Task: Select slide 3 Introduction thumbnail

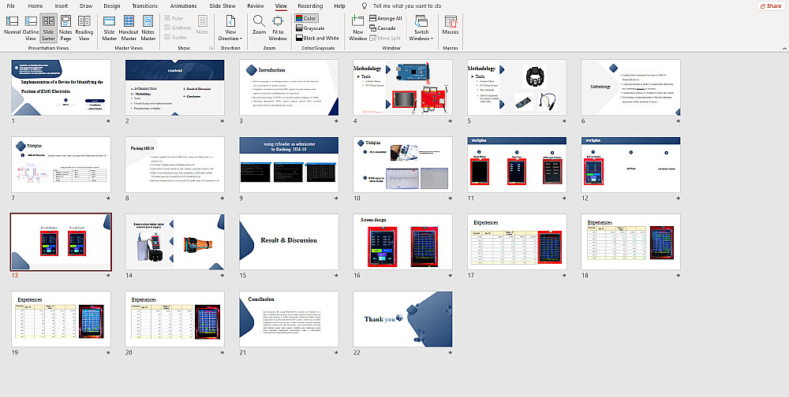Action: pyautogui.click(x=289, y=87)
